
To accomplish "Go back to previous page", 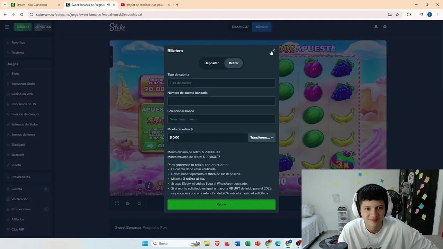I will 5,15.
